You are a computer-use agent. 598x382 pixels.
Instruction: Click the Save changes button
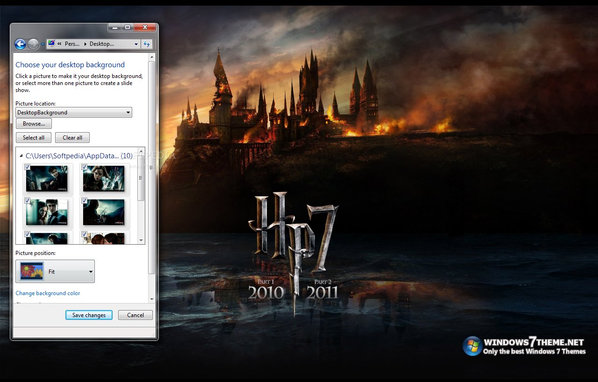[89, 315]
